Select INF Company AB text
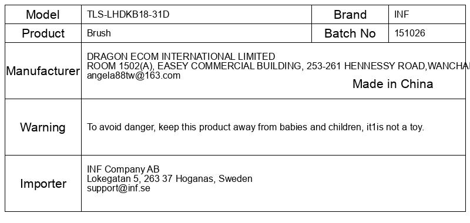The width and height of the screenshot is (470, 223). [x=123, y=169]
